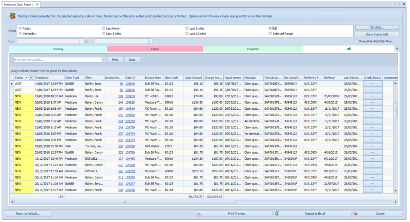Close the Medicare Claim Report tab
The image size is (410, 222).
pyautogui.click(x=37, y=4)
